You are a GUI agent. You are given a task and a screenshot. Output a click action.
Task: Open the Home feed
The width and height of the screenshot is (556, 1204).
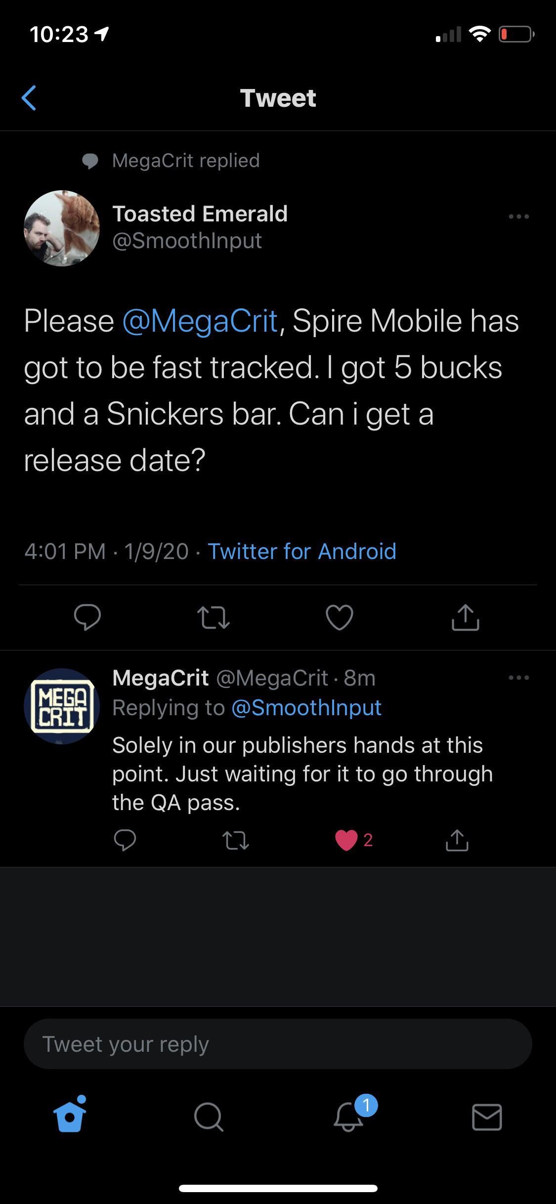[69, 1118]
